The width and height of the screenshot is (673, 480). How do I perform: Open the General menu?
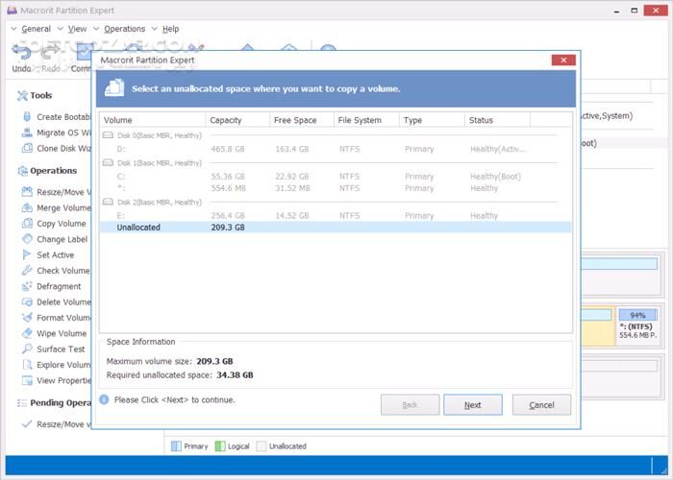[34, 29]
